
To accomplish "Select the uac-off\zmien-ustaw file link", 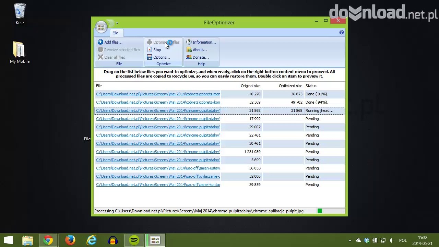I will coord(158,168).
